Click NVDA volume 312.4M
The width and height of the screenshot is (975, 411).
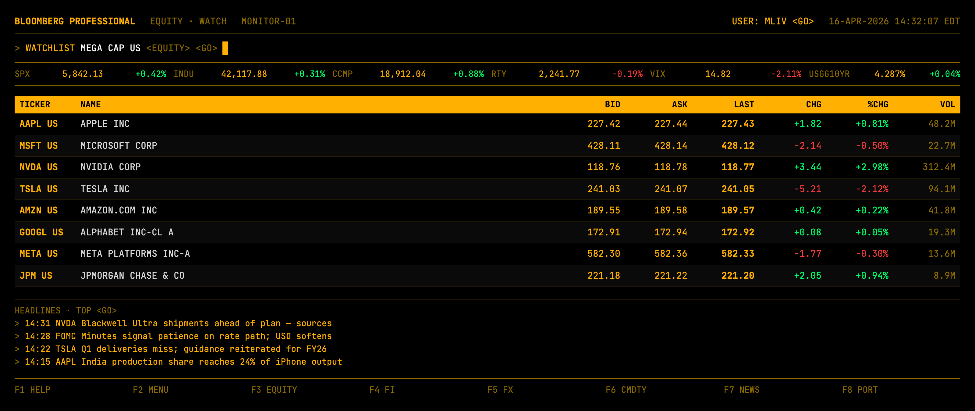[939, 167]
